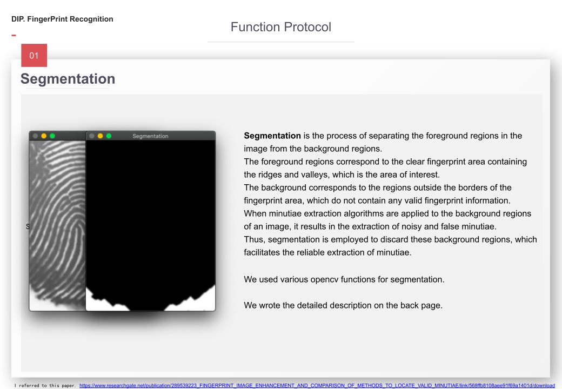Click the green zoom button on the Segmentation window
This screenshot has width=562, height=389.
(x=109, y=136)
